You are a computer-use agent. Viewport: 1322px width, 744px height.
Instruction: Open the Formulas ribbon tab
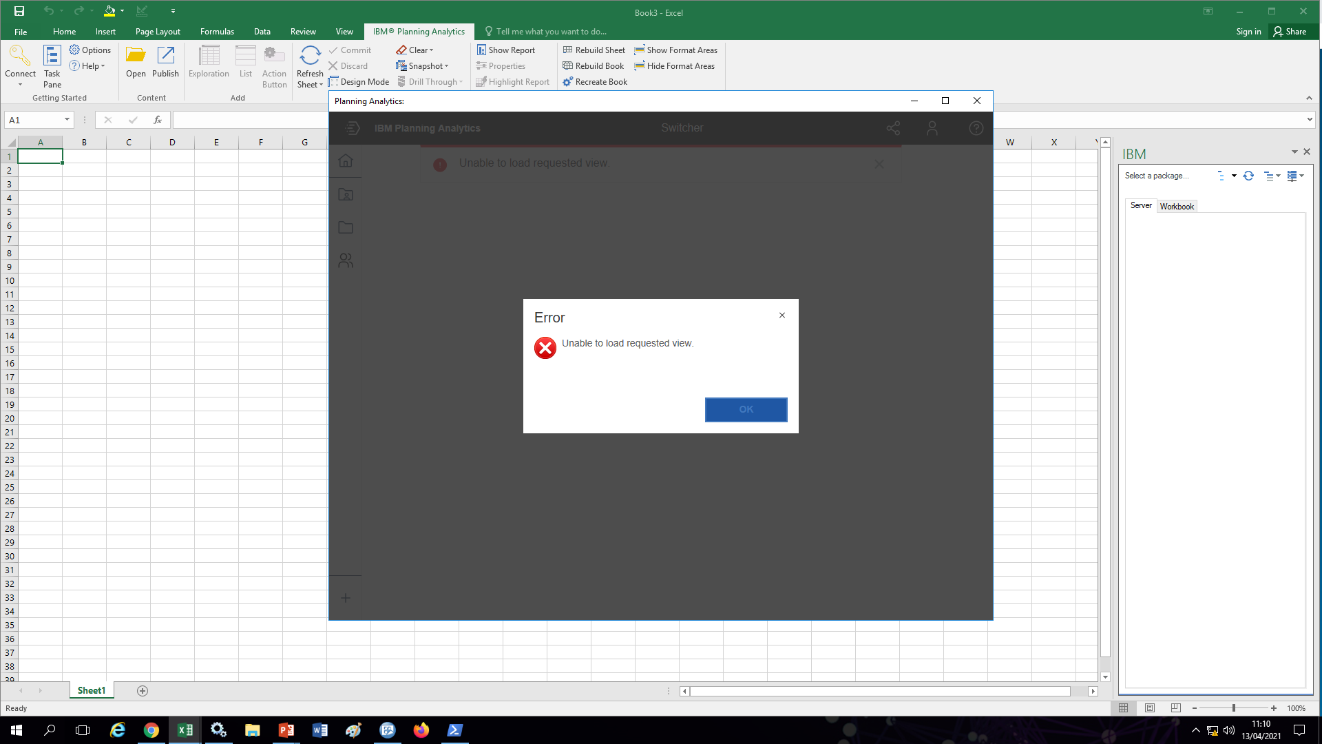click(x=217, y=32)
